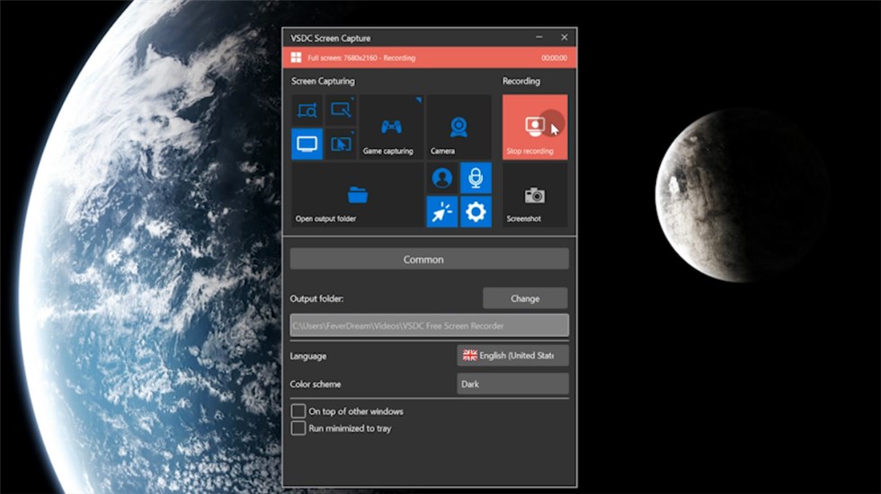Select the capture region with magnifier icon
Viewport: 881px width, 494px height.
click(307, 110)
